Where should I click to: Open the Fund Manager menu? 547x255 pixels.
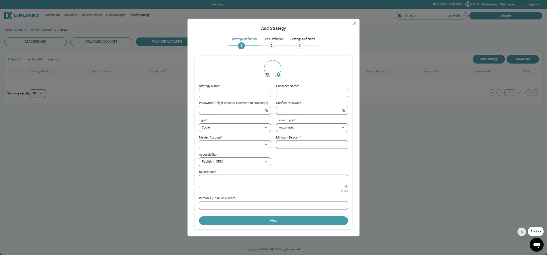pos(116,15)
